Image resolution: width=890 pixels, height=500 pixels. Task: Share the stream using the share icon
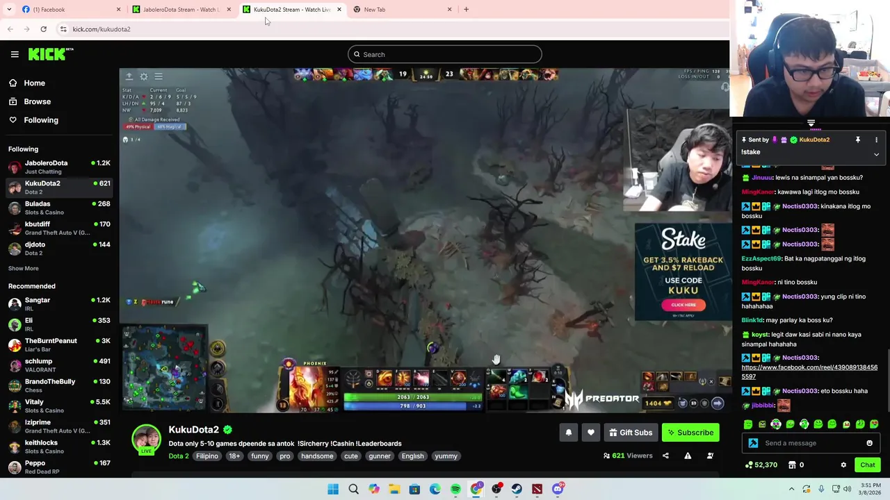click(x=665, y=456)
